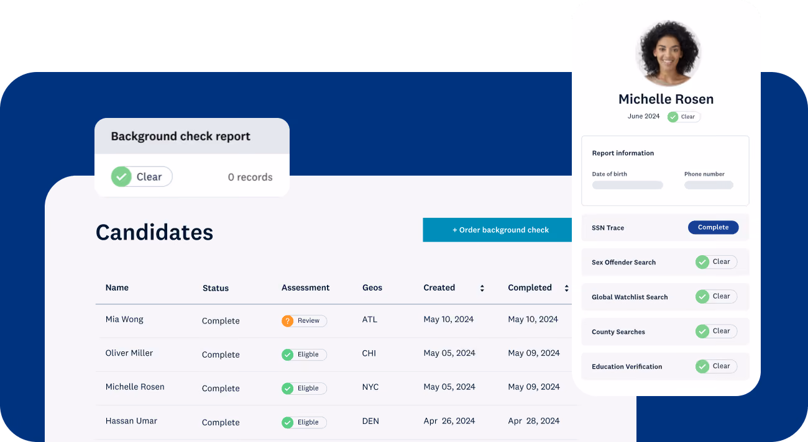Screen dimensions: 808x442
Task: Click Mia Wong's Complete status
Action: coord(221,321)
